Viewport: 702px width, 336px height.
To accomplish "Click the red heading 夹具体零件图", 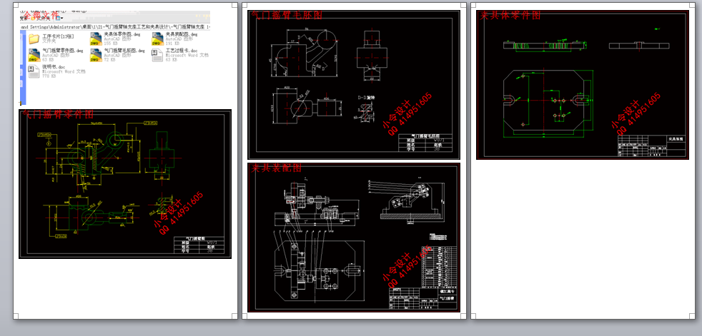I will pos(510,15).
